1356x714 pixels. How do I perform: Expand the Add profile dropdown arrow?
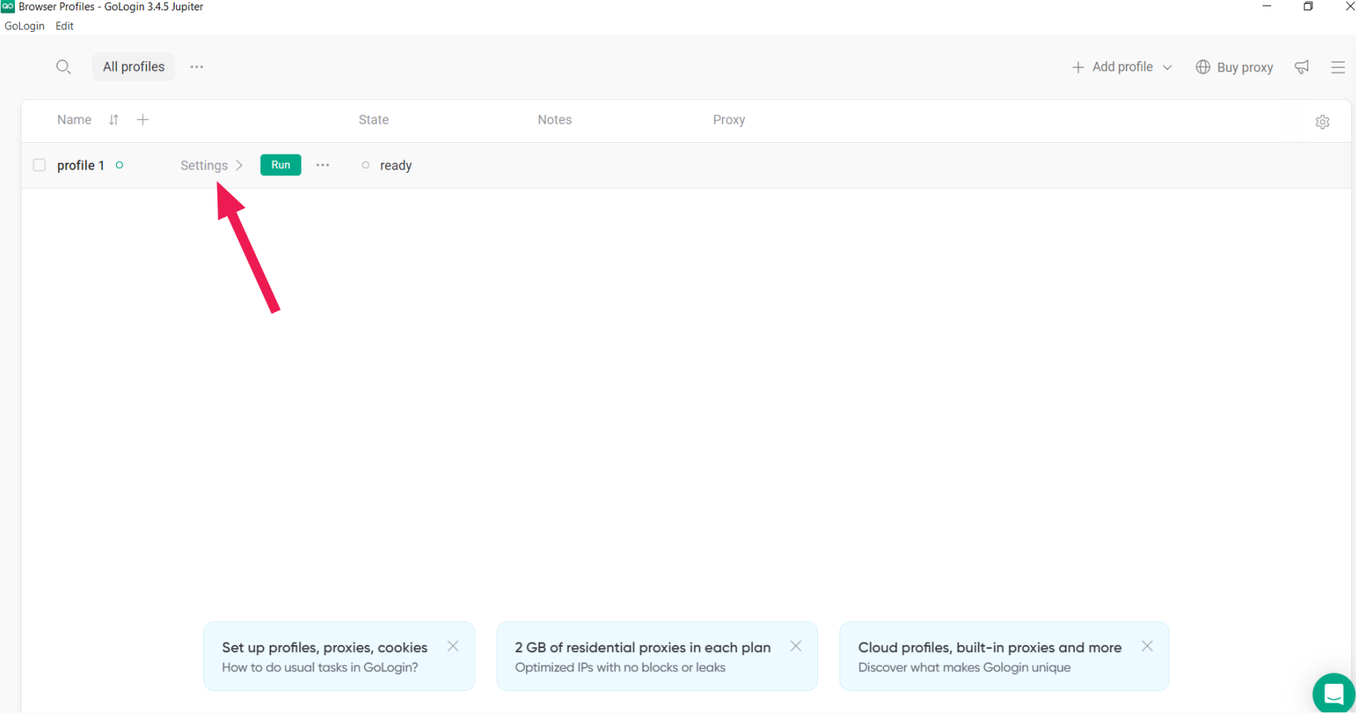pos(1167,67)
